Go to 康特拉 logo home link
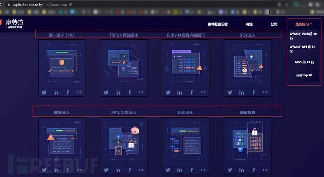This screenshot has height=177, width=324. [x=12, y=23]
